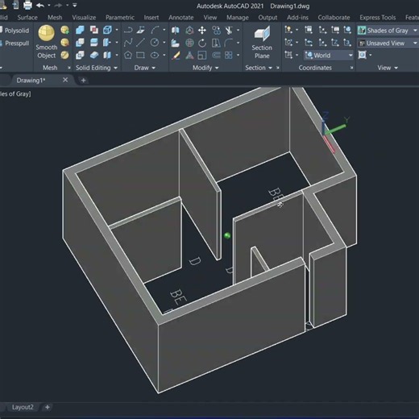Viewport: 419px width, 419px height.
Task: Select the Spline draw tool
Action: (x=128, y=43)
